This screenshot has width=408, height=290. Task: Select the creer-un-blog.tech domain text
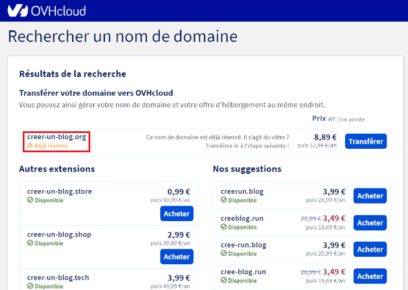[58, 278]
